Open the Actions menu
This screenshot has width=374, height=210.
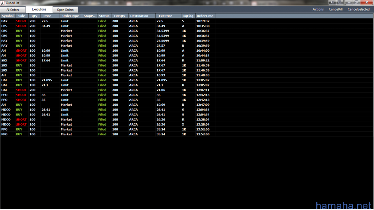(318, 9)
